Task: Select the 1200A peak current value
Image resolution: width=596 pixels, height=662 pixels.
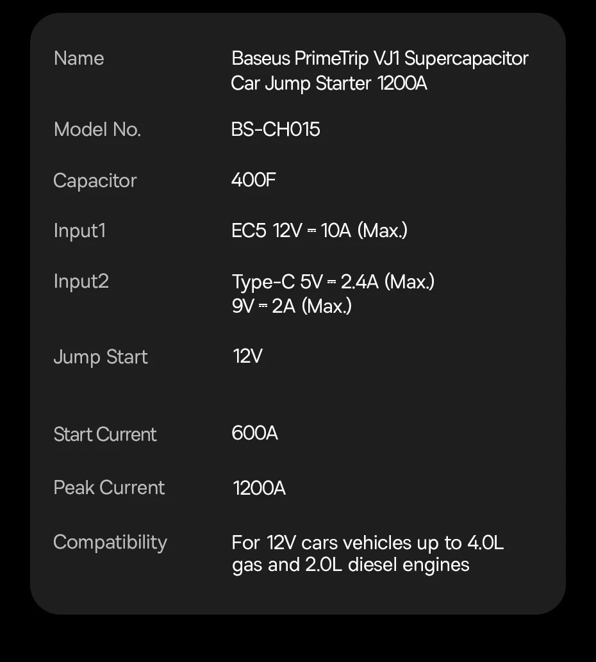Action: pyautogui.click(x=259, y=488)
